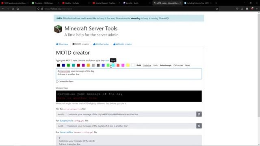Image resolution: width=260 pixels, height=146 pixels.
Task: Open a new browser tab
Action: [x=216, y=3]
